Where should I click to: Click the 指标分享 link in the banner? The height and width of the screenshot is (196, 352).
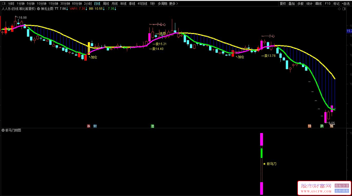[x=342, y=186]
